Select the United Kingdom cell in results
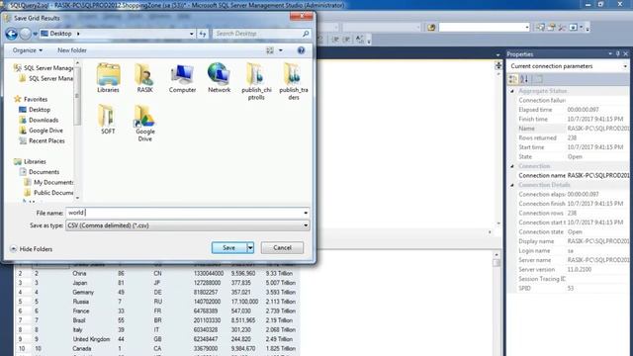The image size is (633, 356). [x=91, y=339]
